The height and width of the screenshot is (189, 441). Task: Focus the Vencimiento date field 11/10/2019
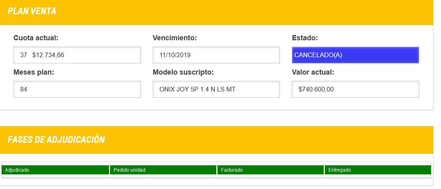(216, 55)
